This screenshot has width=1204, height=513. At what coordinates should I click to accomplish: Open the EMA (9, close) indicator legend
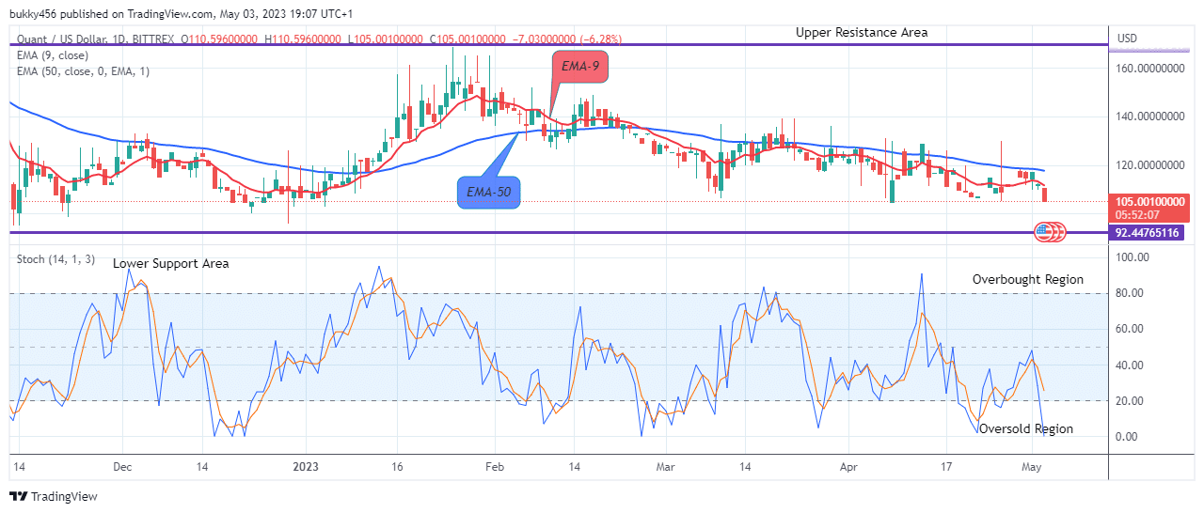(x=53, y=55)
